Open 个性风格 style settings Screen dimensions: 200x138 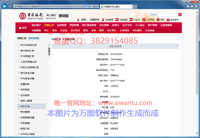[x=148, y=20]
